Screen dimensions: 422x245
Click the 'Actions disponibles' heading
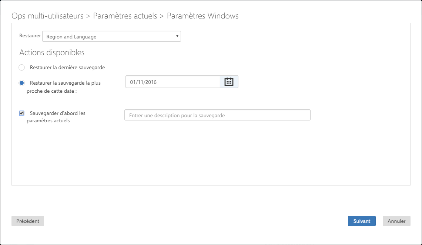coord(52,52)
